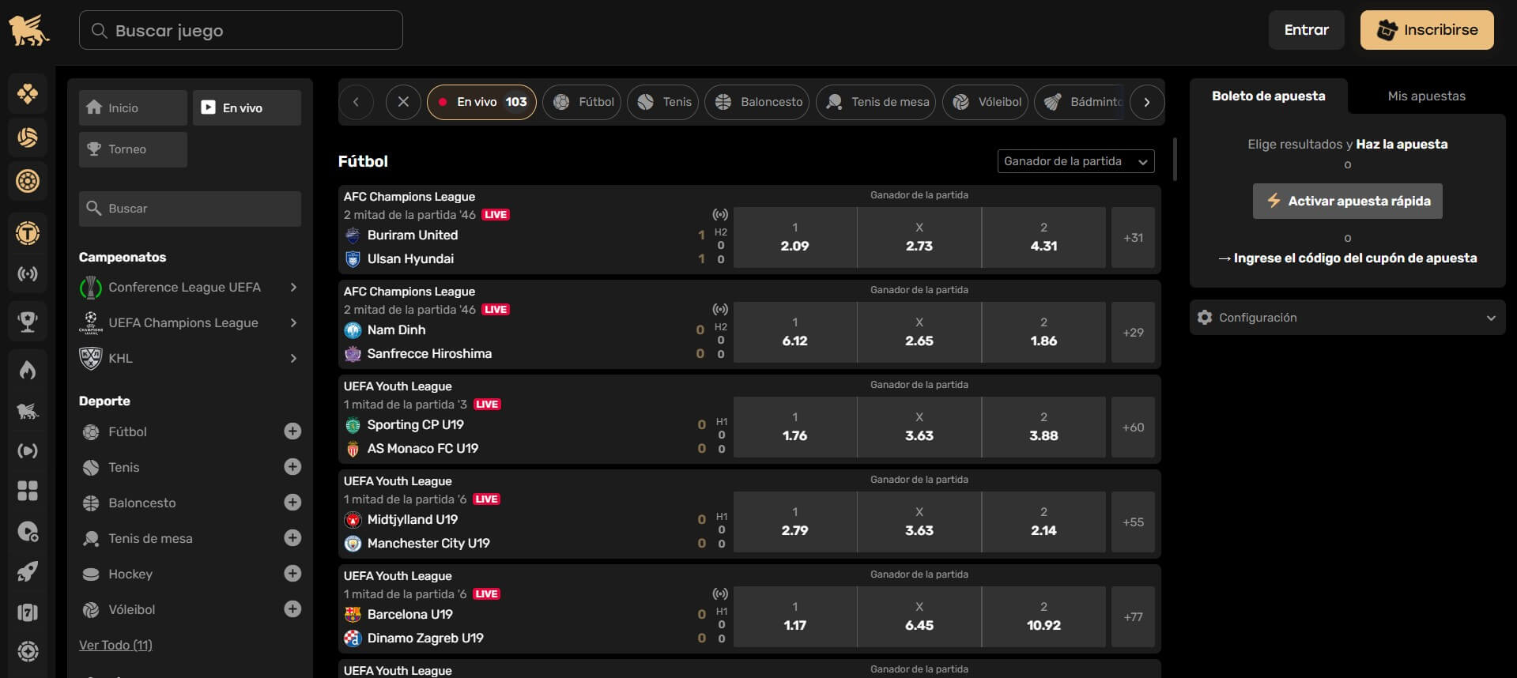Expand Tenis with plus button
Image resolution: width=1517 pixels, height=678 pixels.
(292, 466)
